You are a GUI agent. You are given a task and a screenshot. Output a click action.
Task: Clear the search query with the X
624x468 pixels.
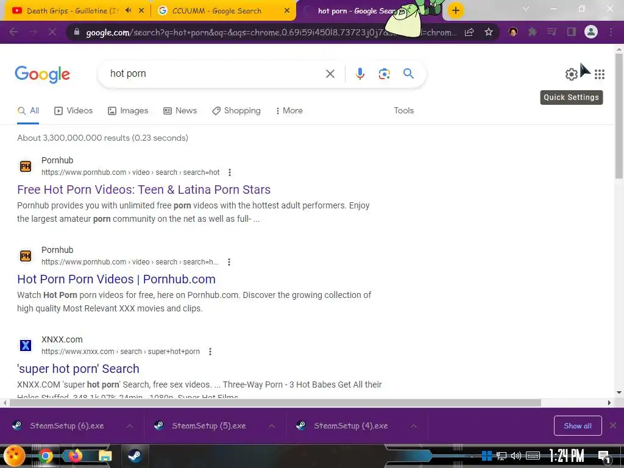[x=330, y=74]
